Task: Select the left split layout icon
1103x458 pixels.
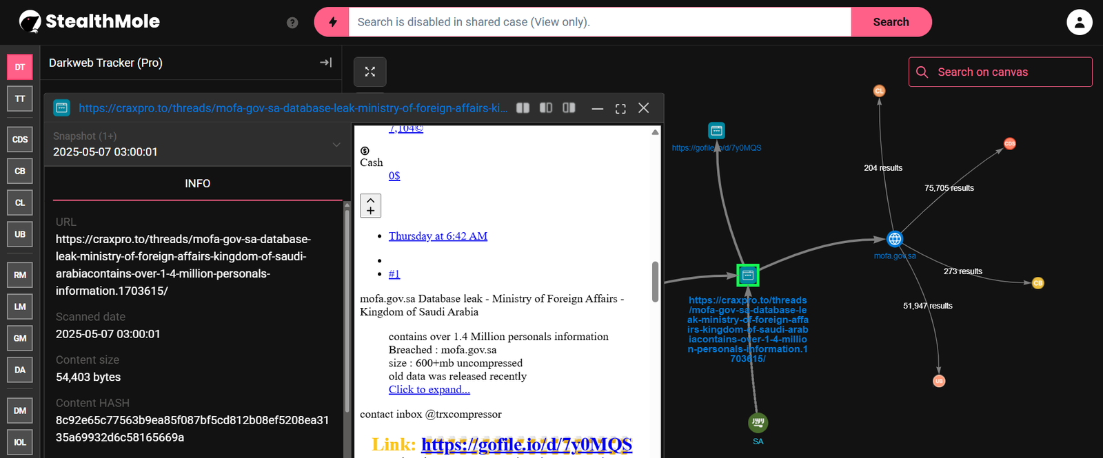Action: (x=523, y=108)
